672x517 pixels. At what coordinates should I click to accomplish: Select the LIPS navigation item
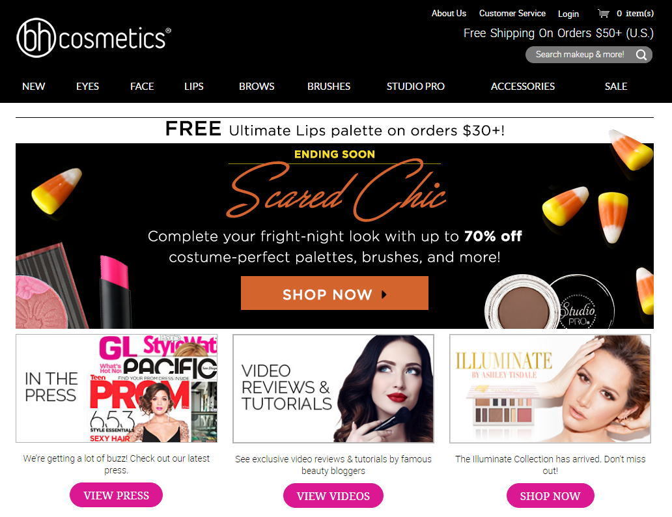pyautogui.click(x=193, y=86)
